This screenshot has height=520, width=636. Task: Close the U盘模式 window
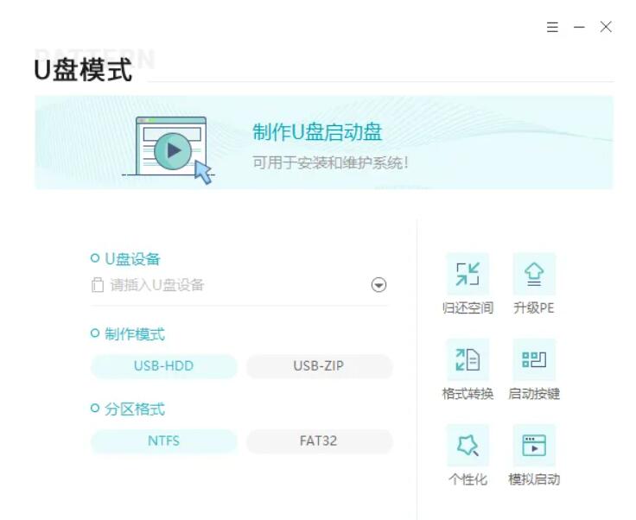[x=606, y=27]
